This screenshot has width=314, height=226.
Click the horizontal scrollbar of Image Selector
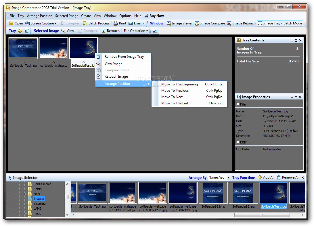pyautogui.click(x=262, y=215)
